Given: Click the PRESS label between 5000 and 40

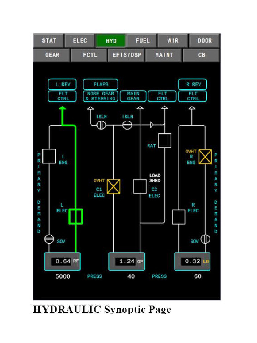Looking at the screenshot, I should [x=94, y=276].
